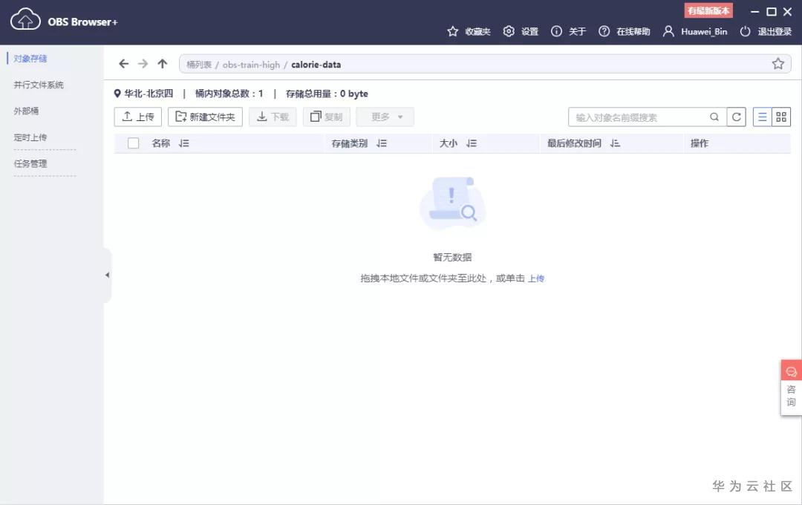Refresh the object list
Viewport: 802px width, 505px height.
coord(736,117)
